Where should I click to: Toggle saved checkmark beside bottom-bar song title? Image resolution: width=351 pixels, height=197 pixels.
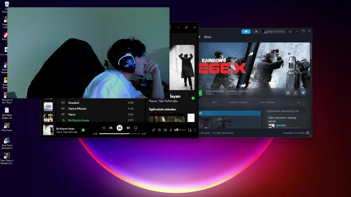(x=83, y=130)
